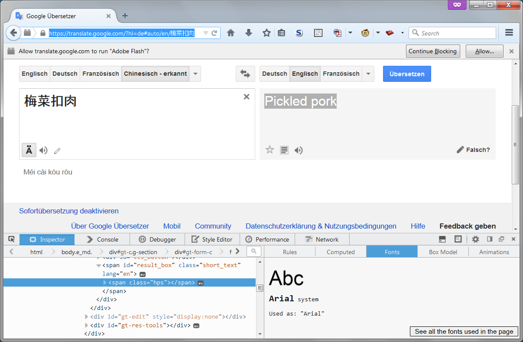This screenshot has width=523, height=342.
Task: Select Englisch as the source language
Action: (x=35, y=74)
